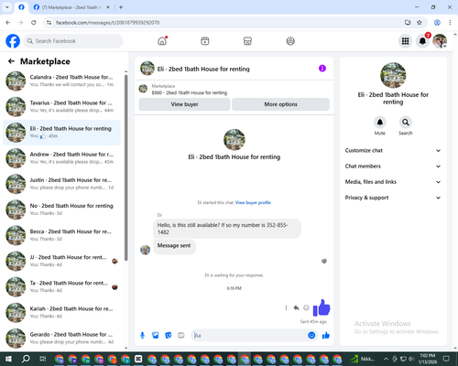Expand Privacy & support section

393,198
